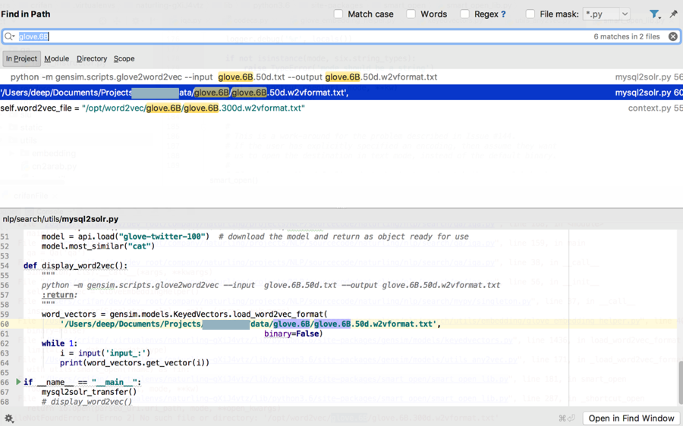683x426 pixels.
Task: Switch to the Module scope tab
Action: tap(56, 58)
